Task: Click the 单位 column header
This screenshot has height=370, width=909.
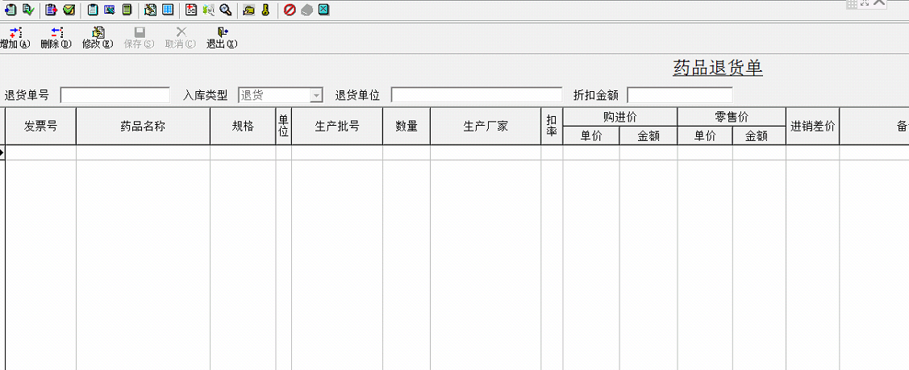Action: point(283,127)
